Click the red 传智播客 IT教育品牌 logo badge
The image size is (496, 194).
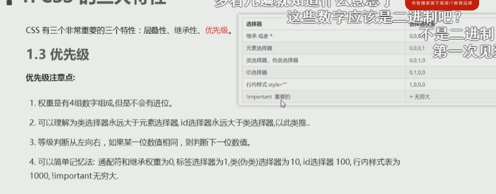442,4
